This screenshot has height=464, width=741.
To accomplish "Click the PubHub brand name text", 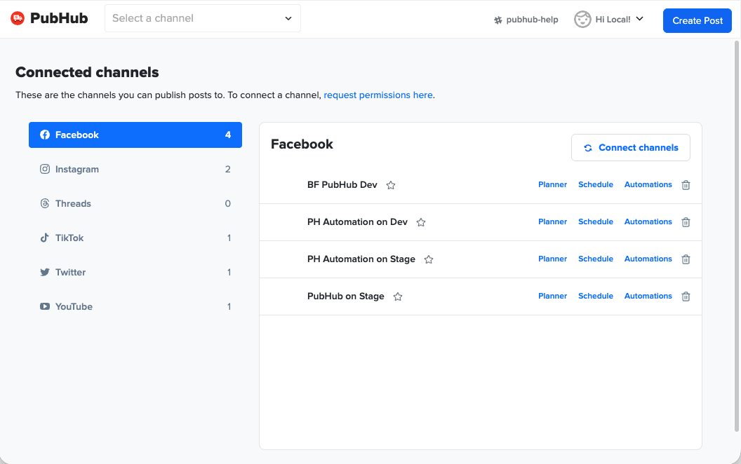I will pos(59,18).
